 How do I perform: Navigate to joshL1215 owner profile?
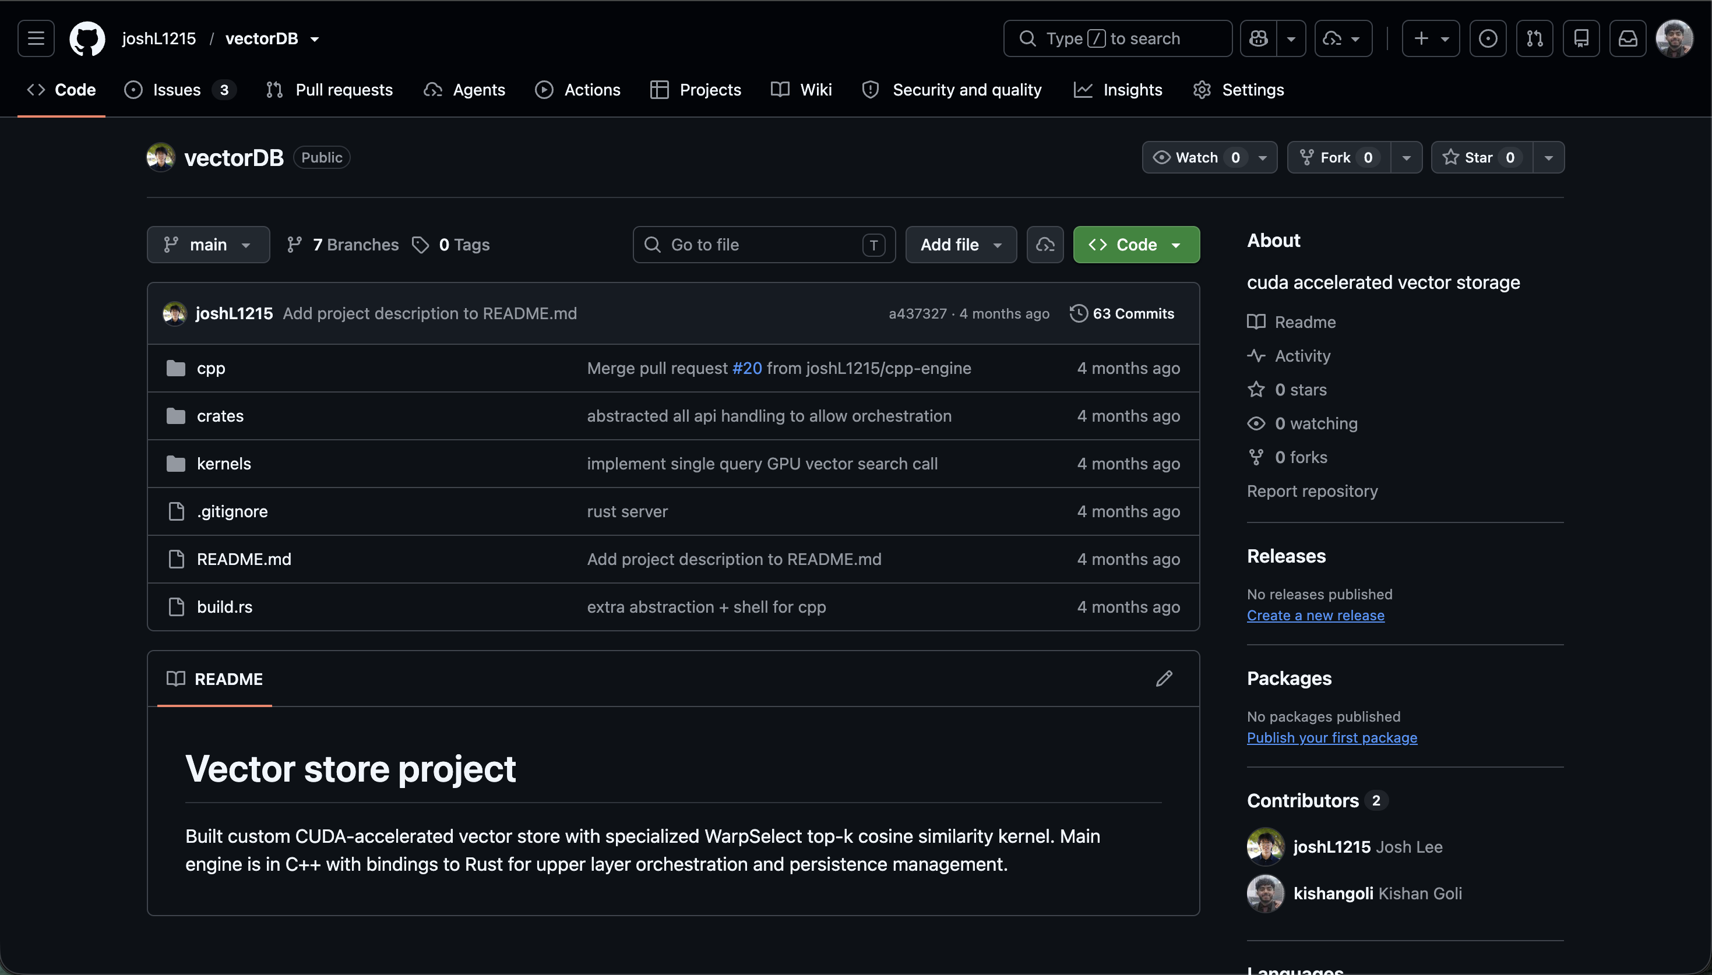[x=158, y=38]
